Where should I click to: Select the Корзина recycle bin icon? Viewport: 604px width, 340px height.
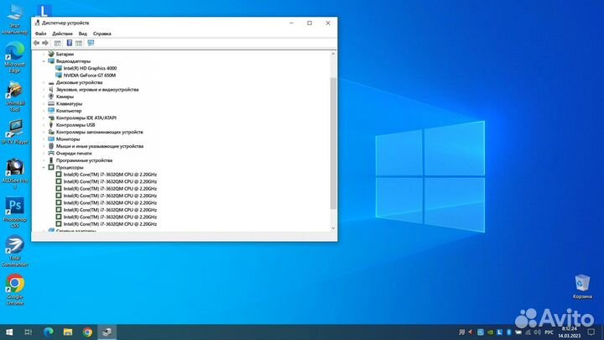coord(582,286)
